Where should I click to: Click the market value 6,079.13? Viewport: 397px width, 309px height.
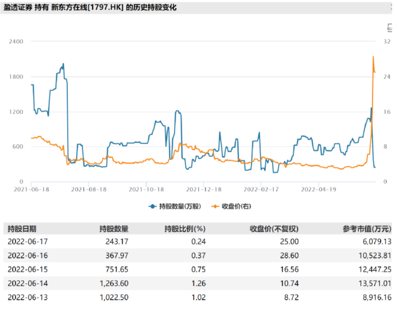[x=377, y=242]
